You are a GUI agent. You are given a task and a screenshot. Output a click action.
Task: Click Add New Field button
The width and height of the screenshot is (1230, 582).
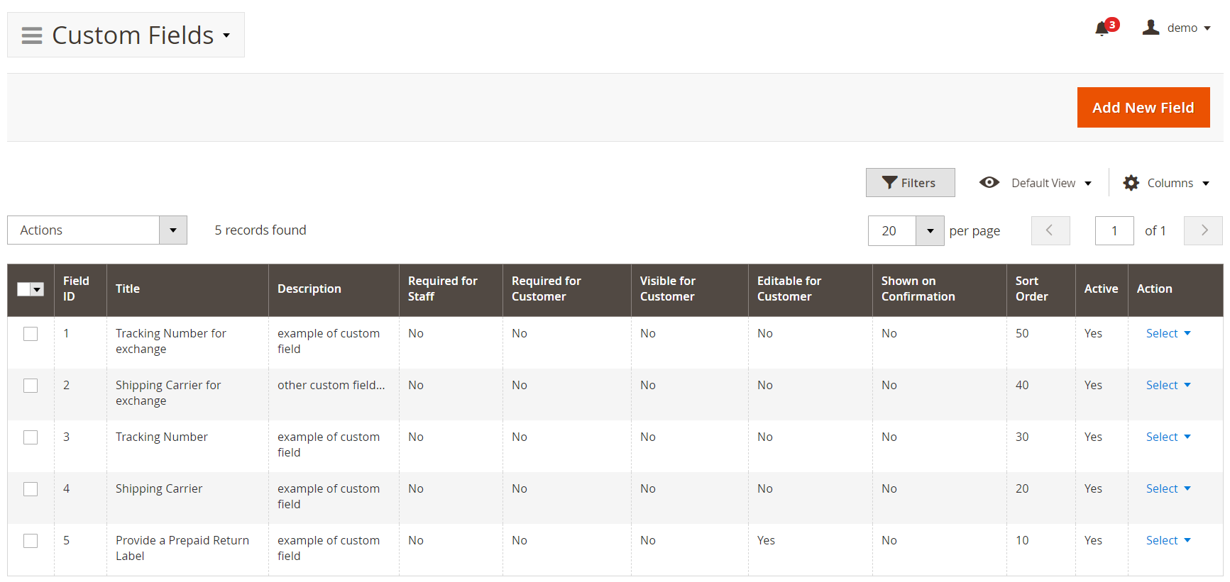[1143, 108]
